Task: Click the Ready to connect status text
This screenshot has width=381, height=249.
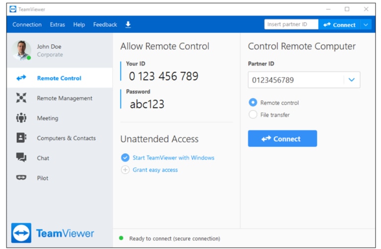Action: point(175,239)
